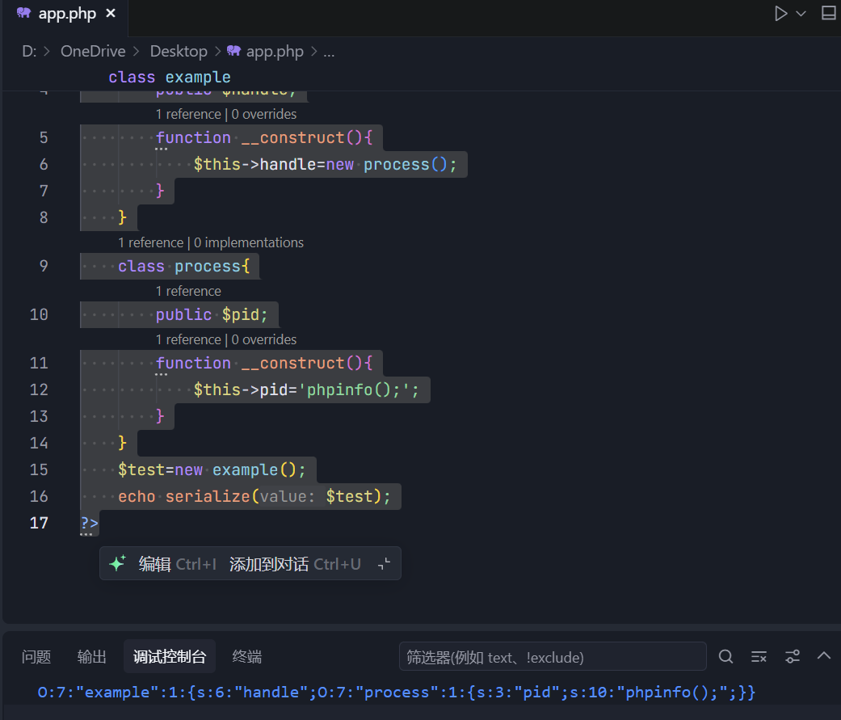Screen dimensions: 841x720
Task: Collapse the bottom panel with chevron
Action: point(824,656)
